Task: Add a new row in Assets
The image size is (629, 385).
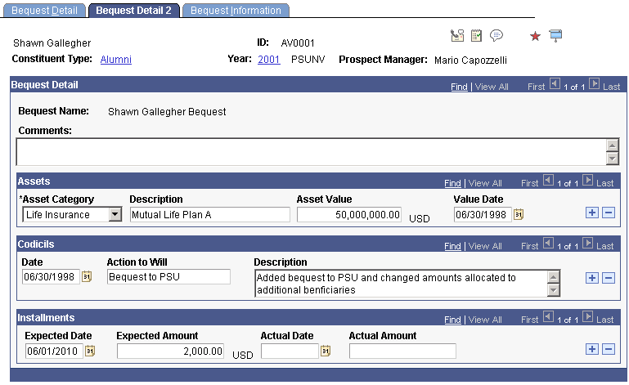Action: click(x=592, y=213)
